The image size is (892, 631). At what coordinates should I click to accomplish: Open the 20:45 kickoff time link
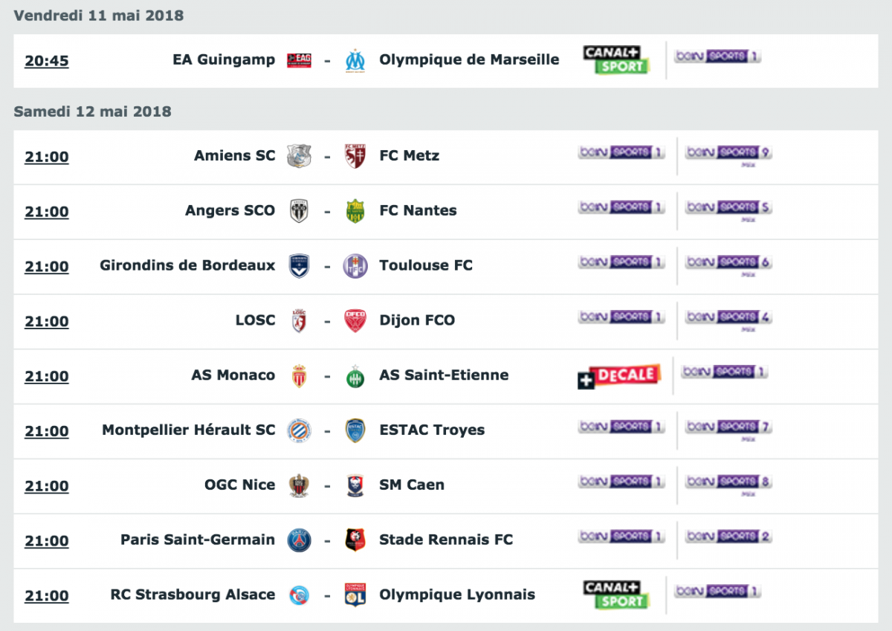pos(47,61)
